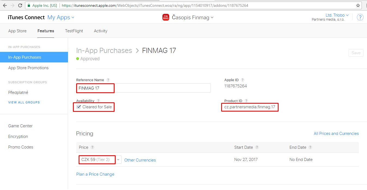Screen dimensions: 367x190
Task: Open Game Center in sidebar
Action: click(20, 126)
